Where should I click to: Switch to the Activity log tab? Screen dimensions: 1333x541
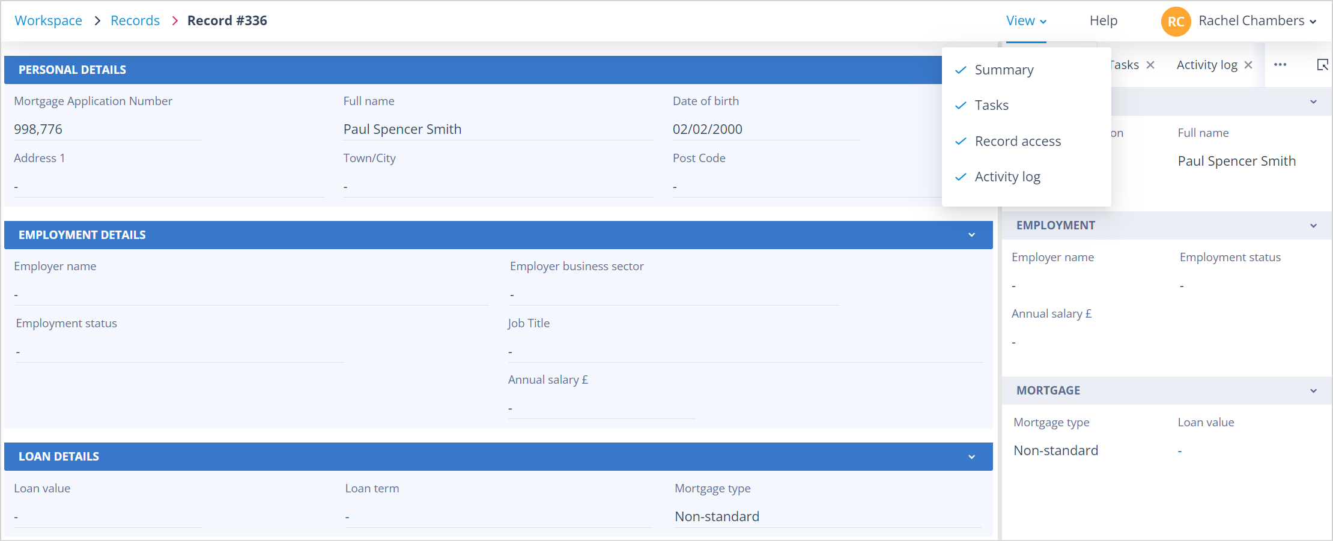[x=1206, y=65]
